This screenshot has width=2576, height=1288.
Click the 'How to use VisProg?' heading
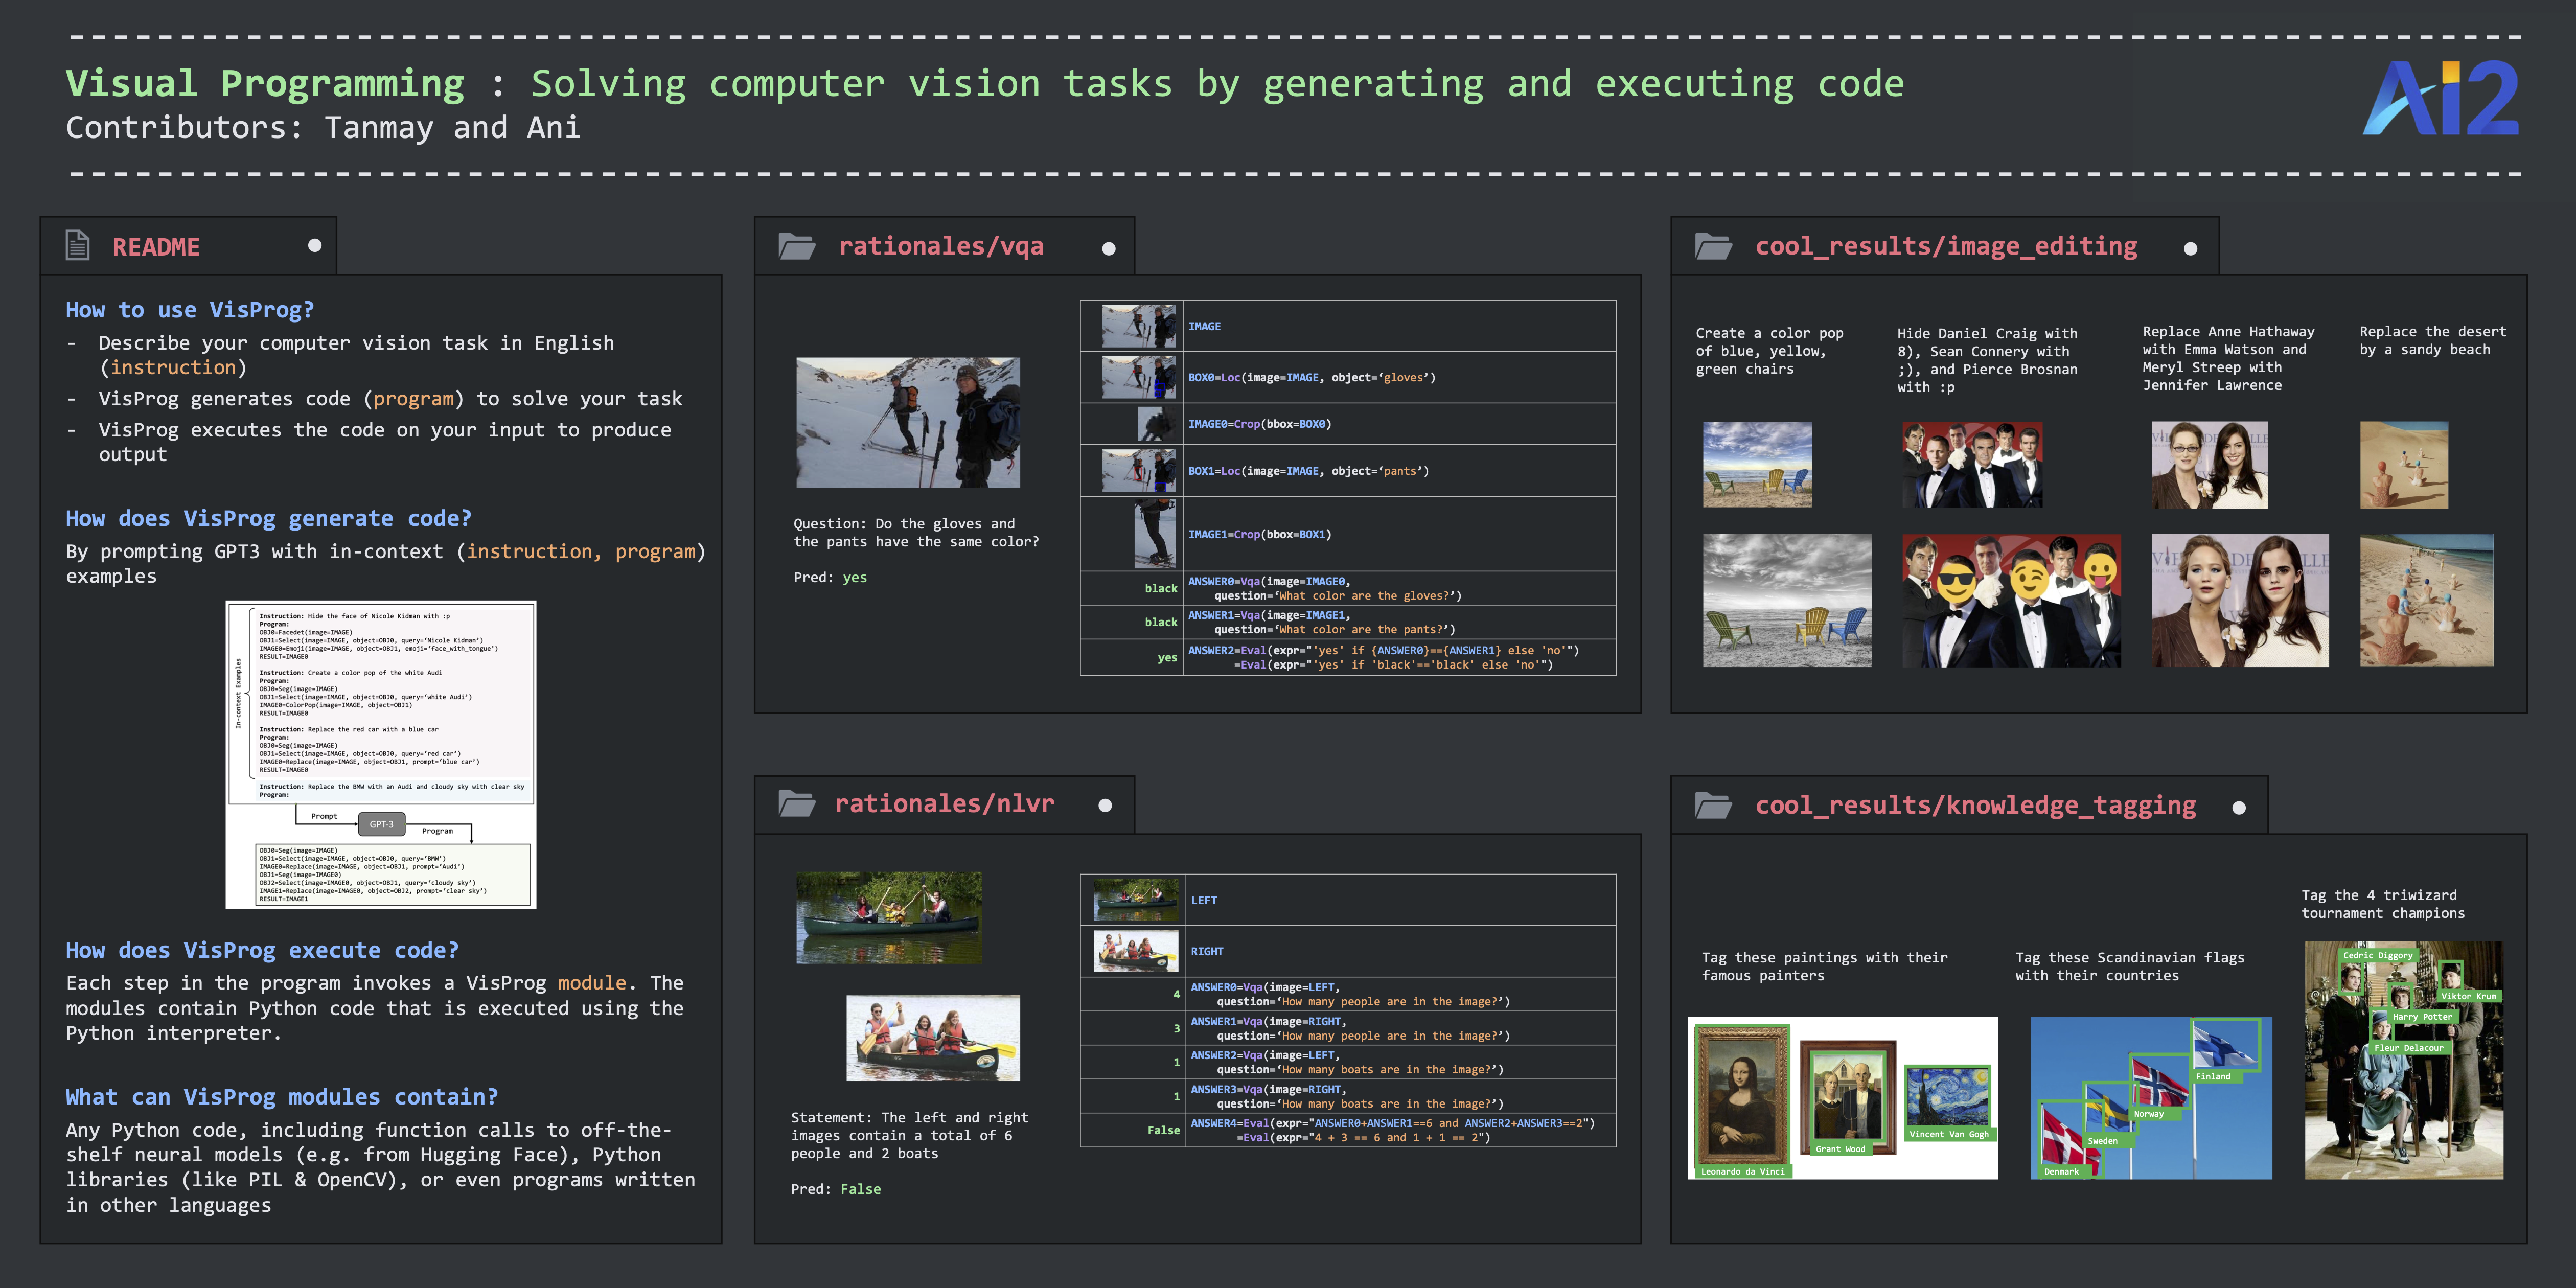click(190, 310)
